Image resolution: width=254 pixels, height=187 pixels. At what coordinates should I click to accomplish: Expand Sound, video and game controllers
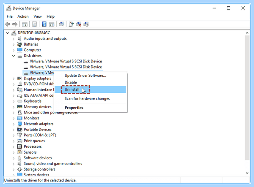point(14,164)
